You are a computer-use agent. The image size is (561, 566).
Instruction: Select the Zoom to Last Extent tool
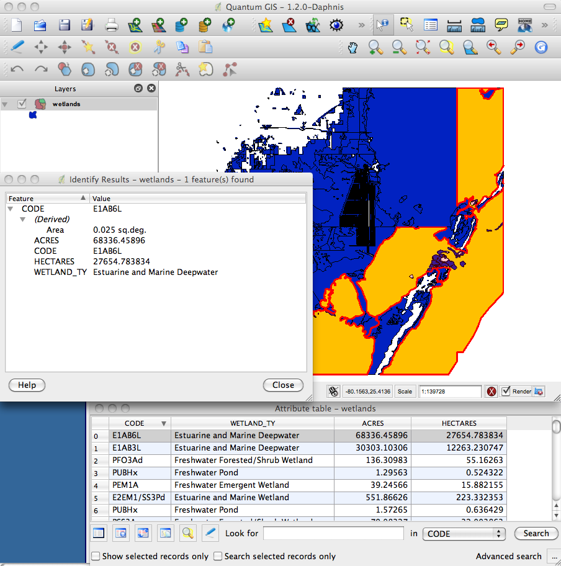pyautogui.click(x=493, y=47)
